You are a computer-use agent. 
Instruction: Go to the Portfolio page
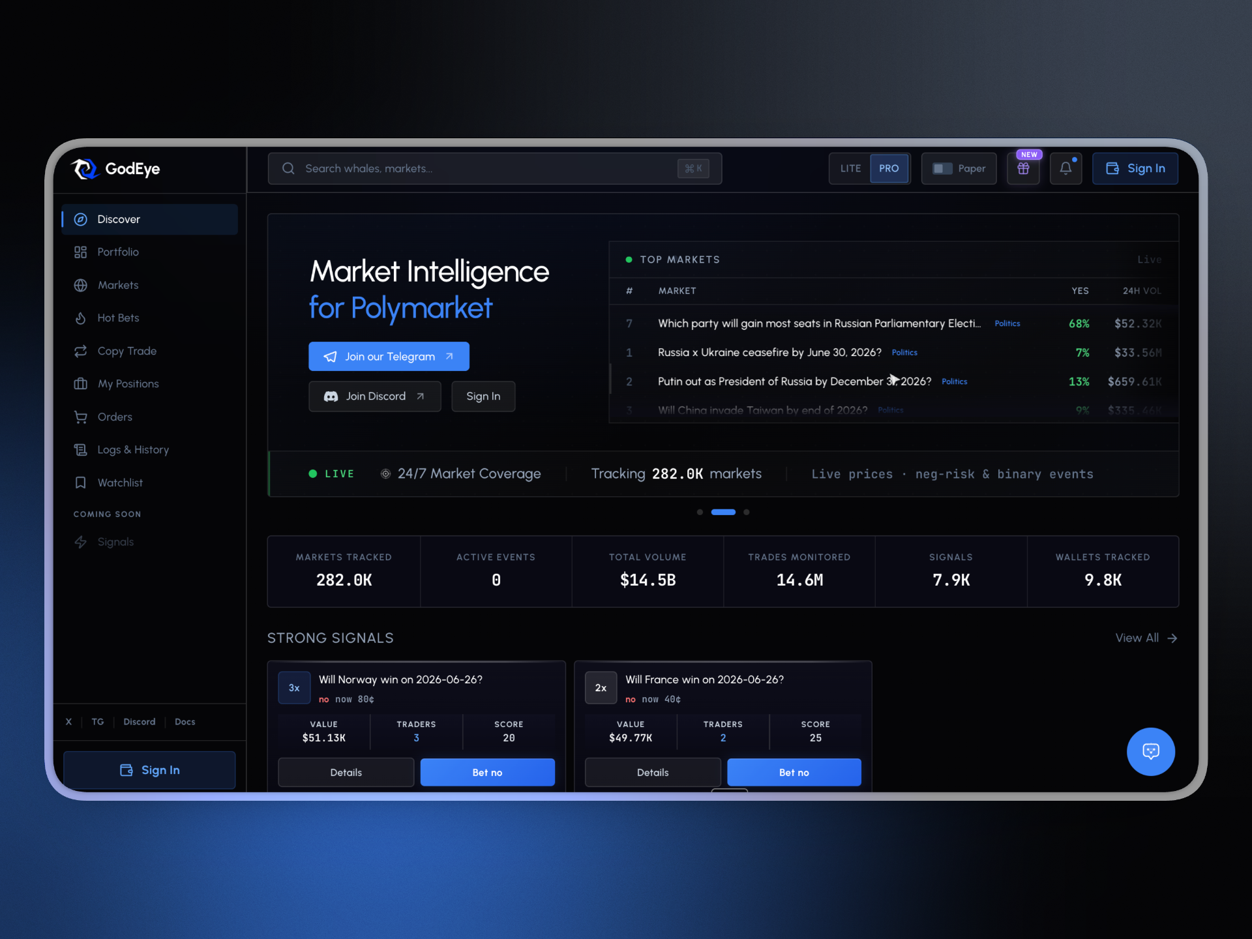tap(150, 252)
